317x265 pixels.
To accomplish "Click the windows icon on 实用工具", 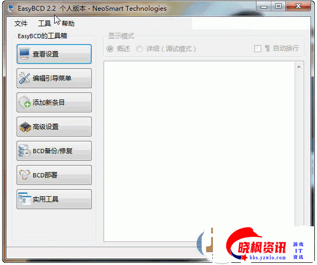I will 25,199.
